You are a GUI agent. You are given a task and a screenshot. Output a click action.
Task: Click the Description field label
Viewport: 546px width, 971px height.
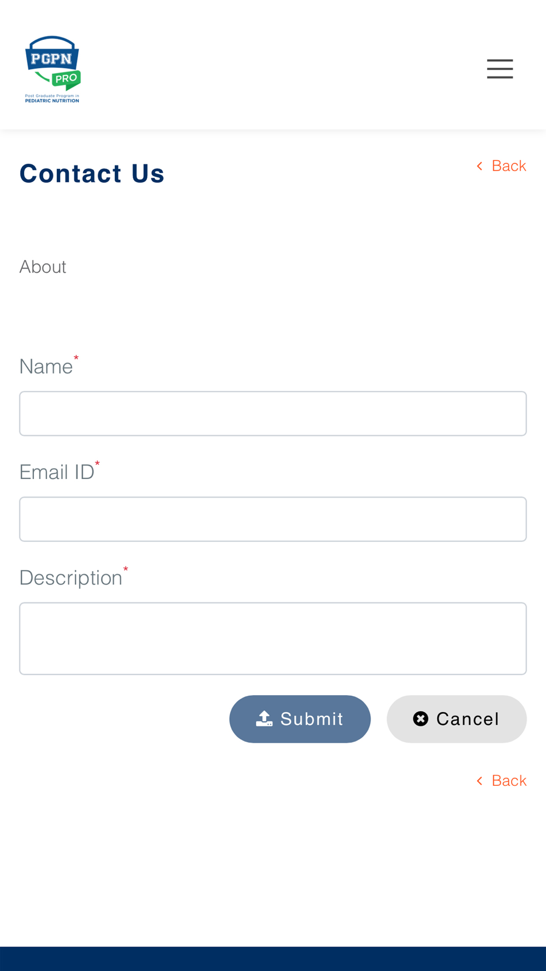pyautogui.click(x=71, y=578)
